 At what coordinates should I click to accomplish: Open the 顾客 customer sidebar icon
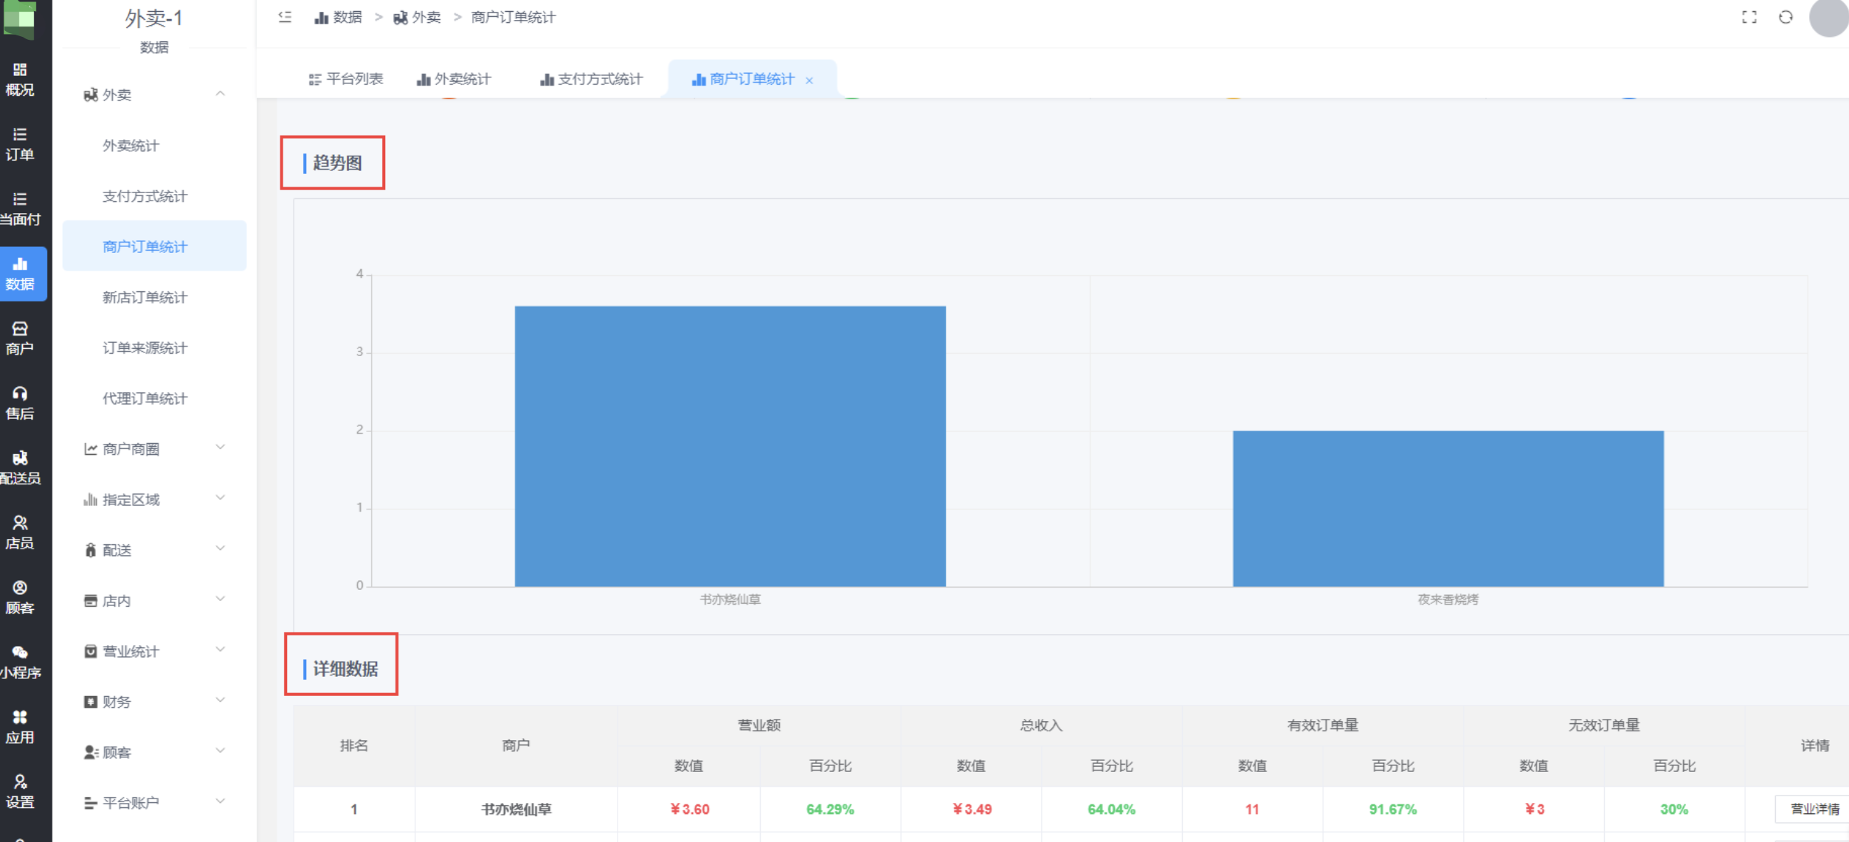[x=20, y=598]
